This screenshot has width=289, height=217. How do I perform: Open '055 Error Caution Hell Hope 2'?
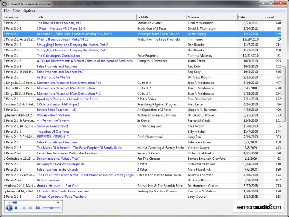pyautogui.click(x=58, y=104)
